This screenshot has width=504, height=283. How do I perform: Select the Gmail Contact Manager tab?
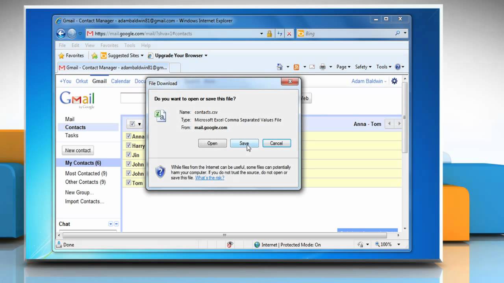(113, 68)
